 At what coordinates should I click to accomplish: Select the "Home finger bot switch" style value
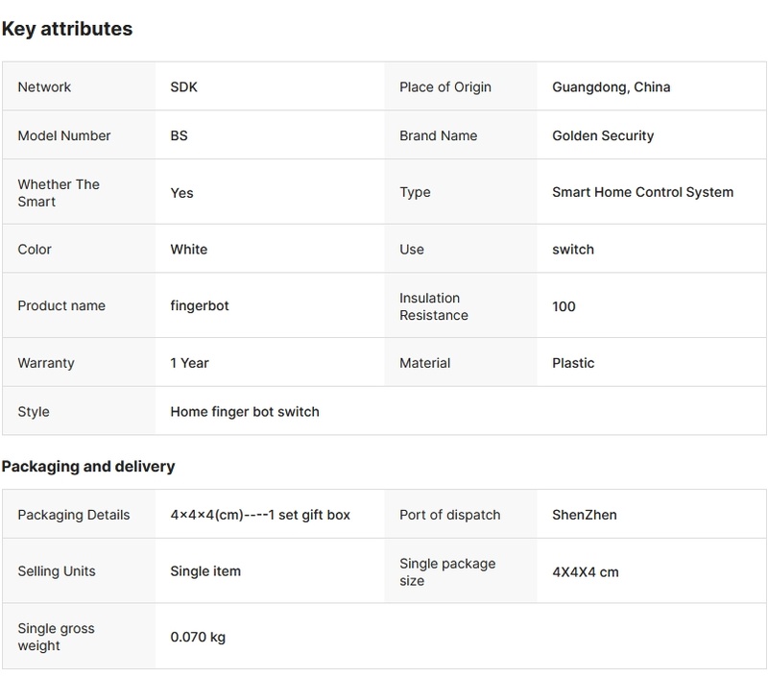[245, 411]
